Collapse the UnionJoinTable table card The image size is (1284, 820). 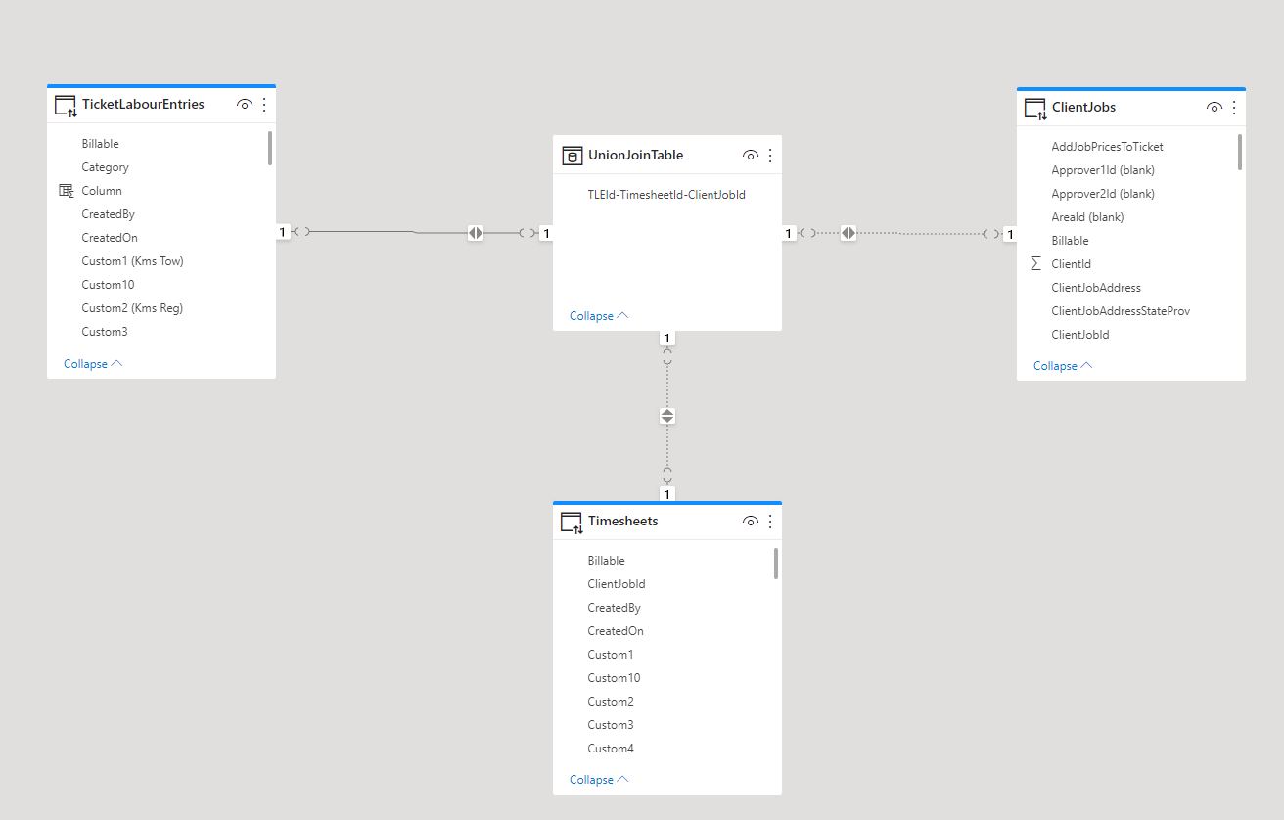click(599, 316)
